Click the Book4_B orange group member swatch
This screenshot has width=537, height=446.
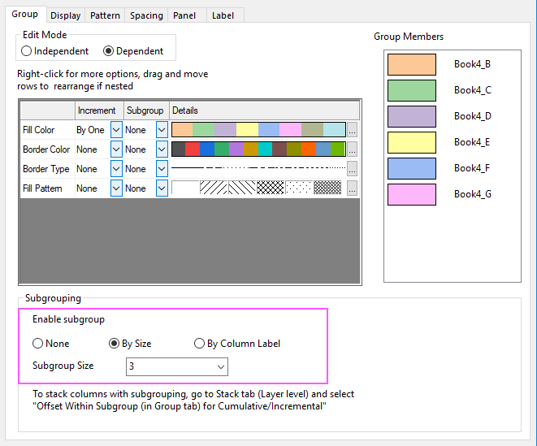411,64
